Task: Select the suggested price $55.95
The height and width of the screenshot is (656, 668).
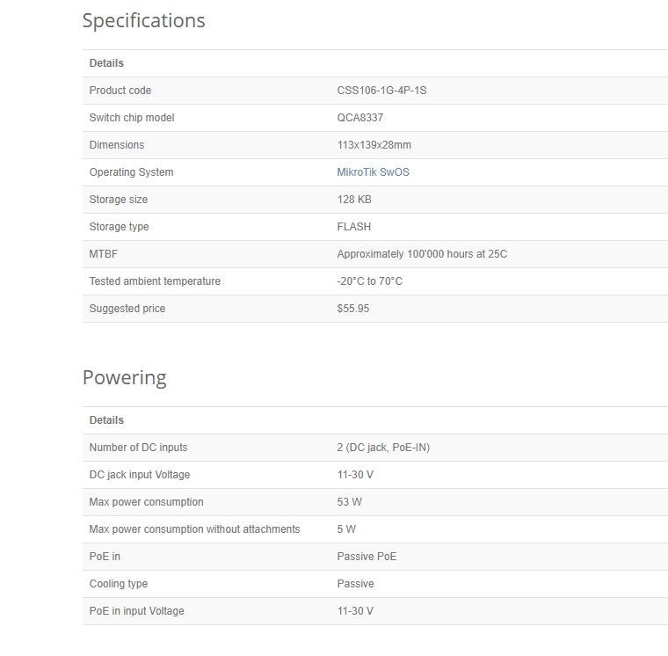Action: point(353,309)
